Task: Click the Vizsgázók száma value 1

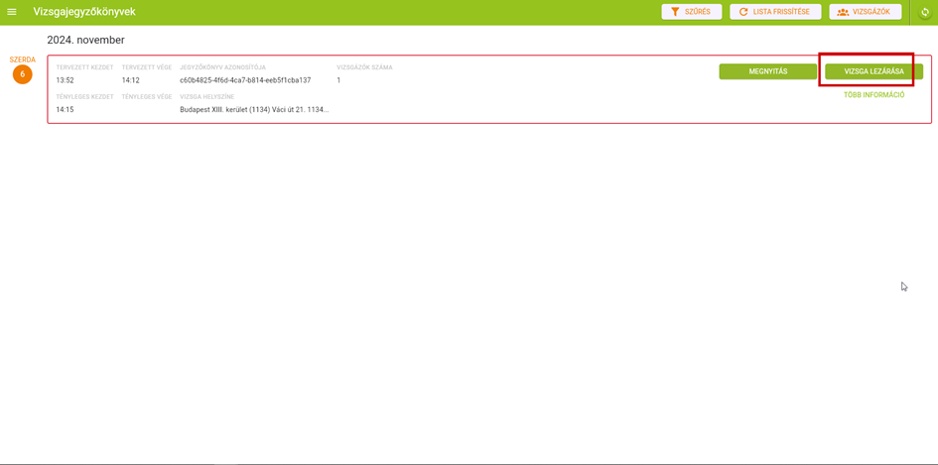Action: pyautogui.click(x=338, y=80)
